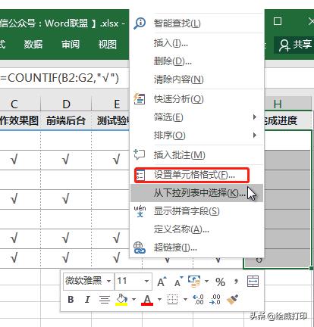Click the COUNTIF formula in formula bar
The height and width of the screenshot is (327, 314).
point(60,78)
